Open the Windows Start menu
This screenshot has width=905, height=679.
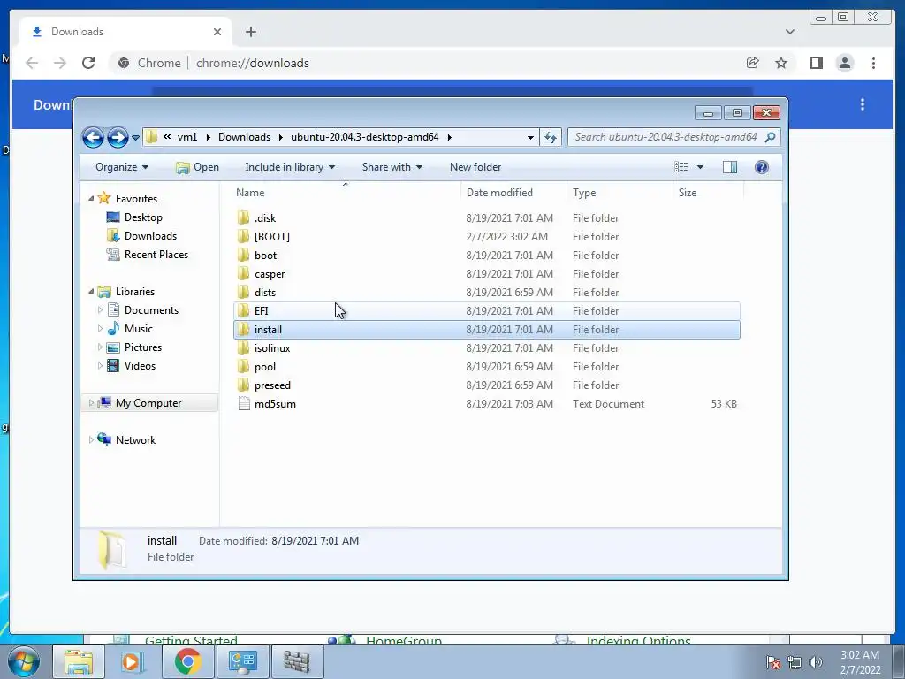[24, 661]
